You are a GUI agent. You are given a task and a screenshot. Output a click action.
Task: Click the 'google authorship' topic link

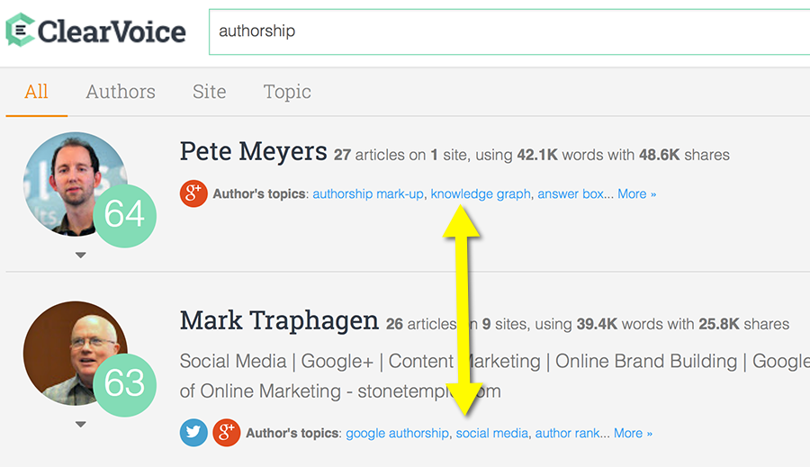point(397,433)
